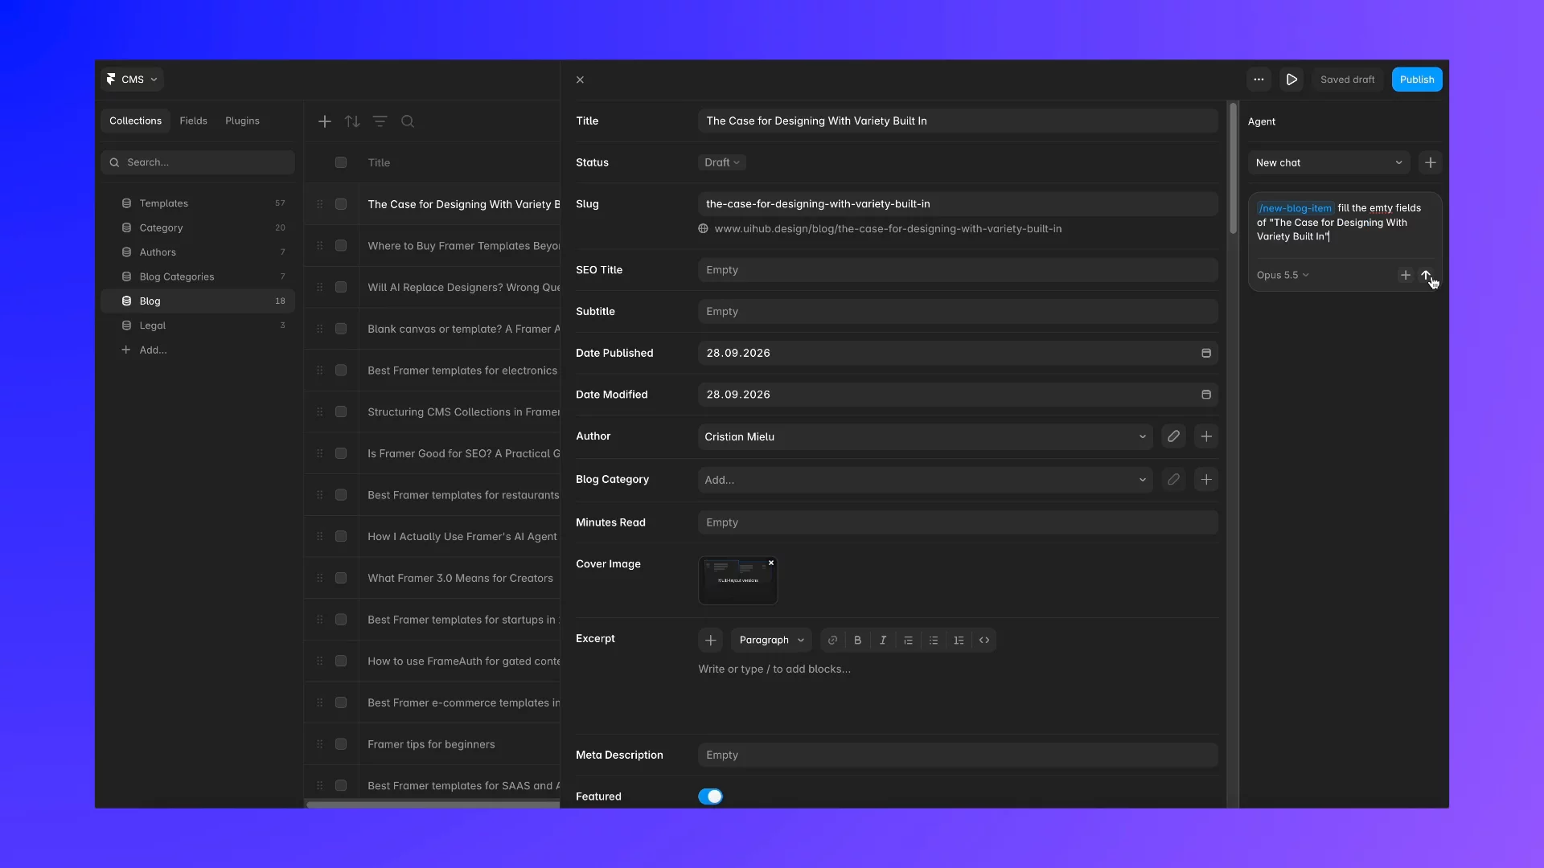Open the CMS dropdown menu
Image resolution: width=1544 pixels, height=868 pixels.
(132, 80)
